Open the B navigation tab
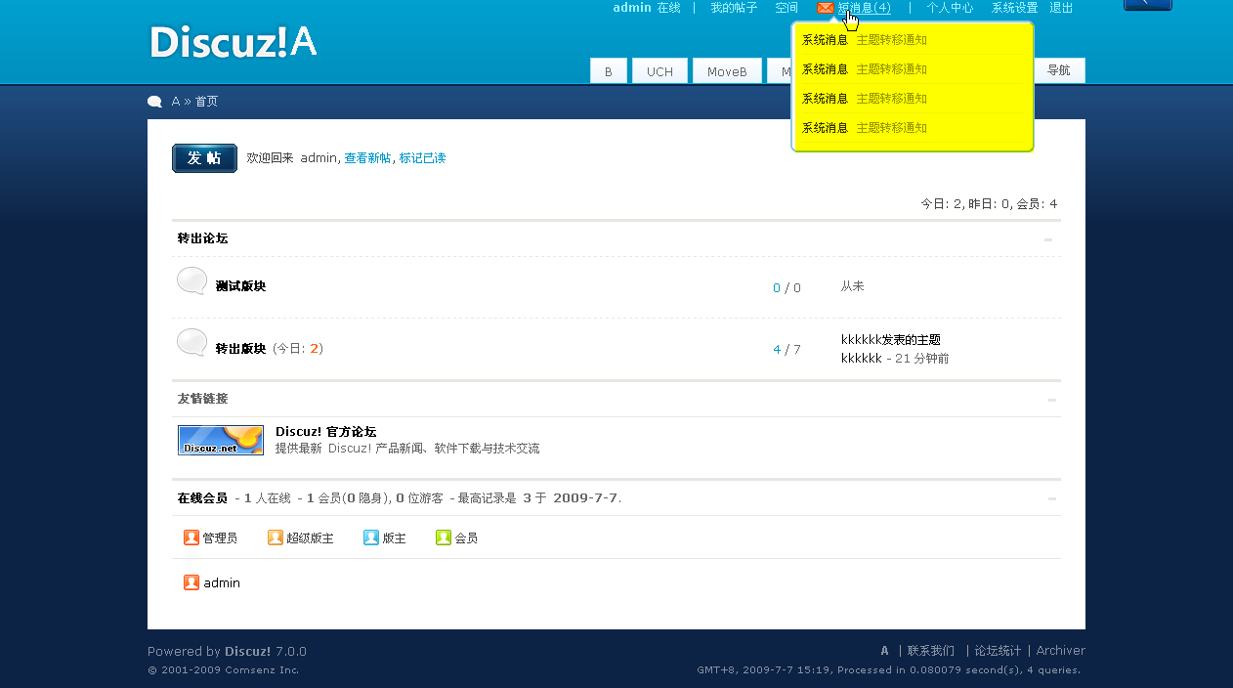This screenshot has height=688, width=1233. coord(609,71)
